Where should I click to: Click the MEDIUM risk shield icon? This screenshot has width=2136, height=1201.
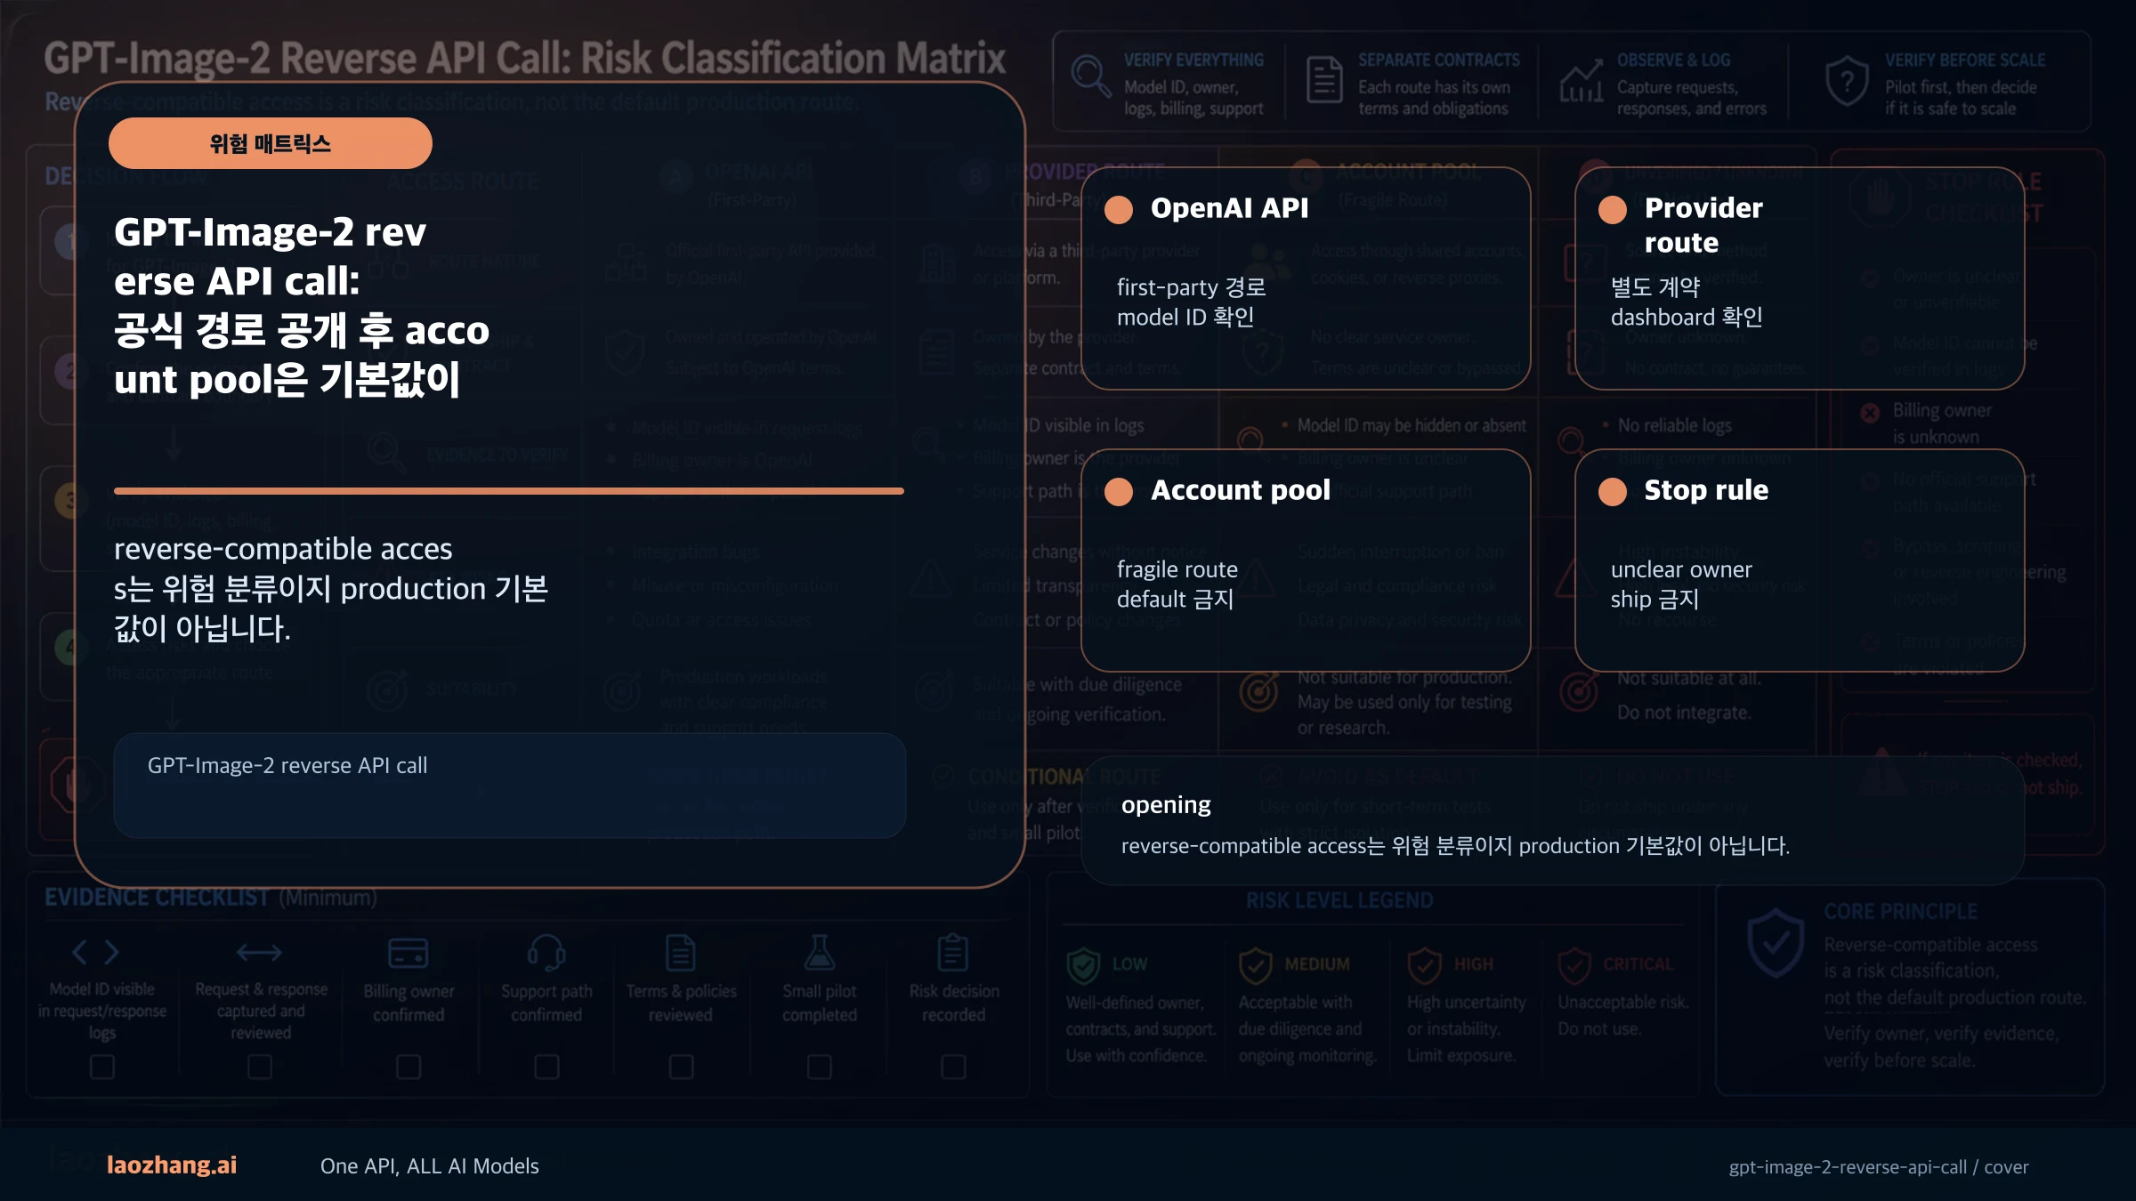1255,965
